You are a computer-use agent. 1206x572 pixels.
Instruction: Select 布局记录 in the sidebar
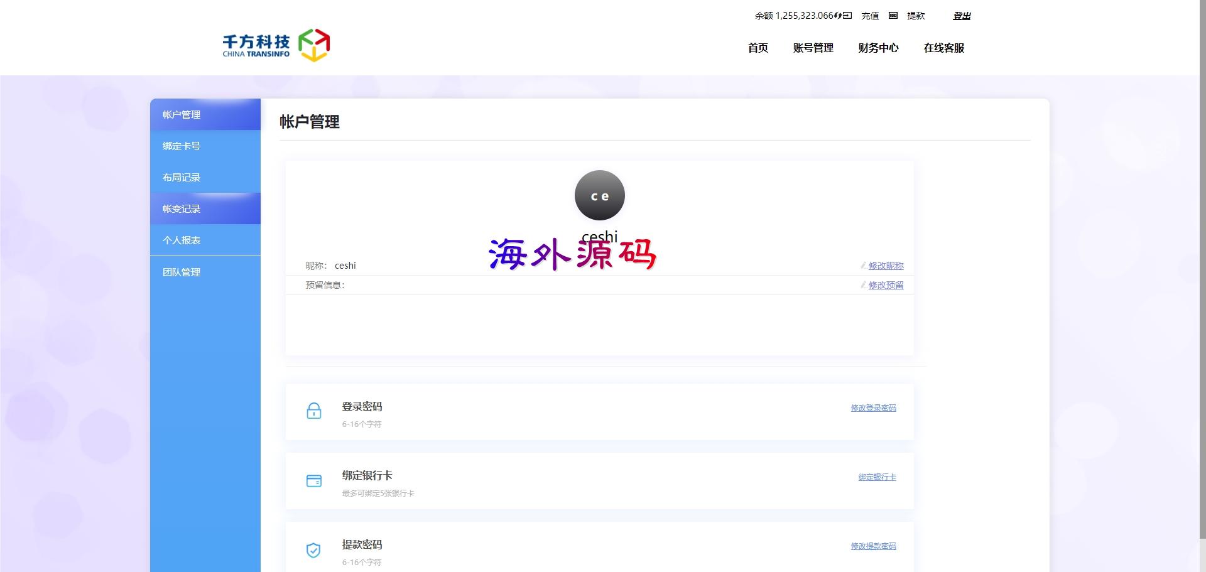[x=205, y=177]
